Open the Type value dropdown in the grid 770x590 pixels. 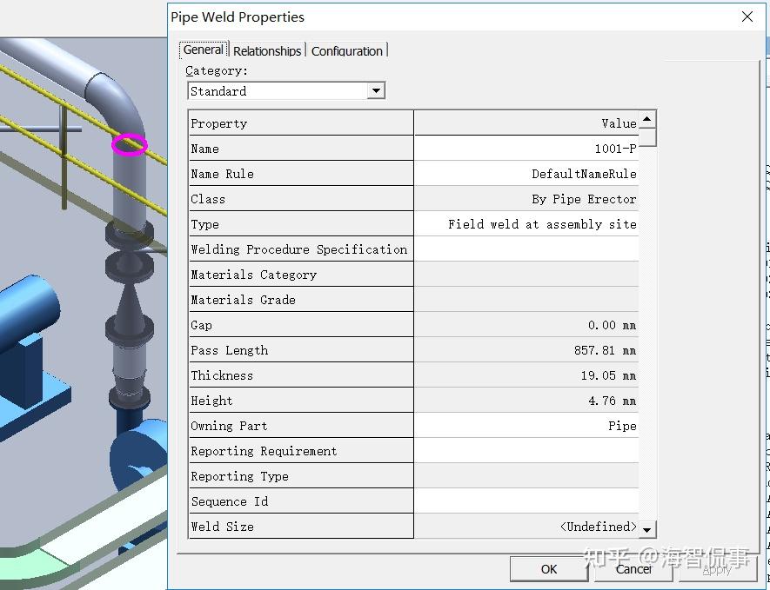coord(526,223)
